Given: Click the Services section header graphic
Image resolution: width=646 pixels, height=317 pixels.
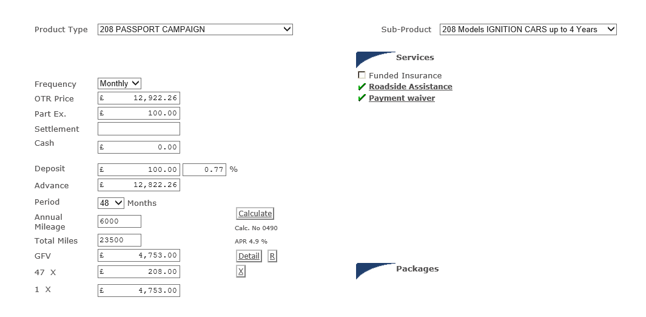Looking at the screenshot, I should pyautogui.click(x=375, y=60).
